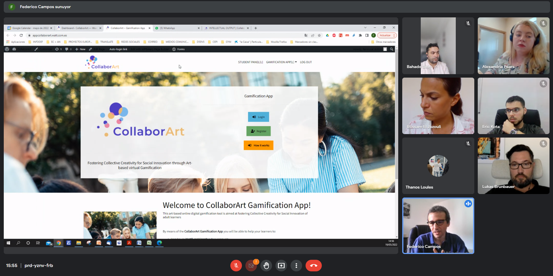
Task: Open the extensions puzzle icon
Action: coord(360,35)
